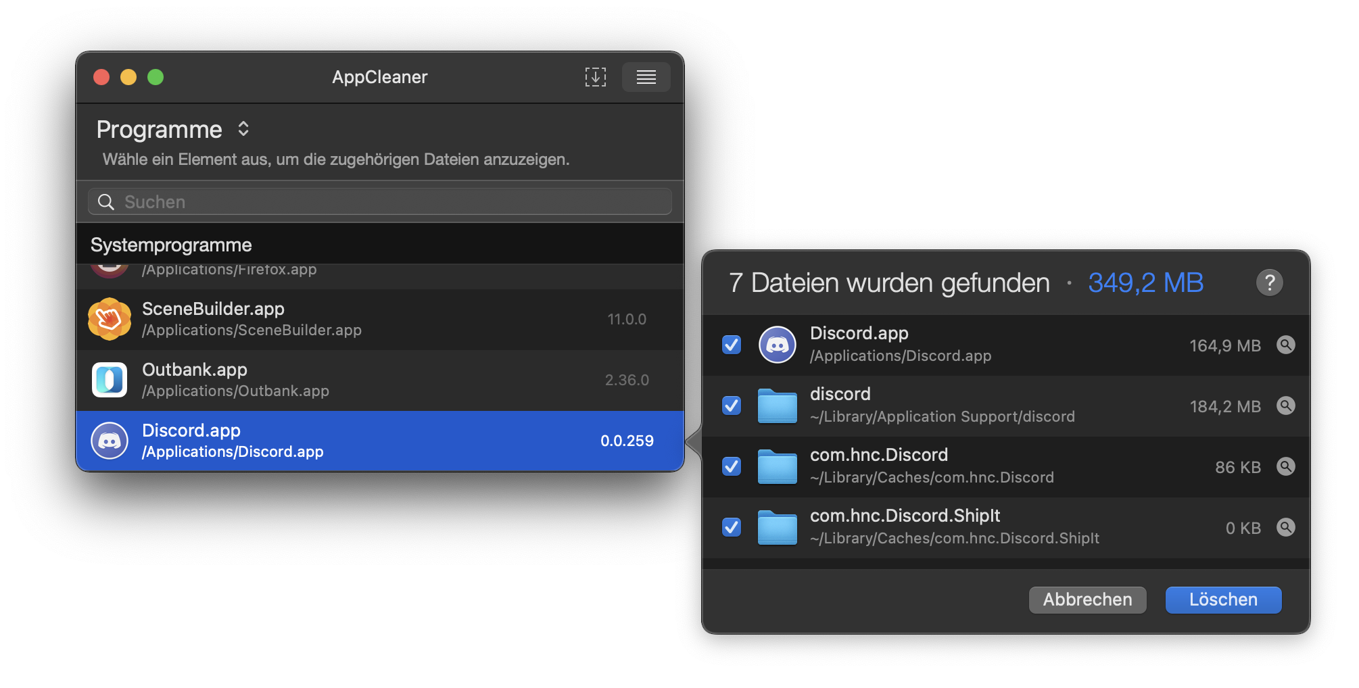Click Outbank version 2.36.0
Screen dimensions: 1359x688
tap(627, 380)
